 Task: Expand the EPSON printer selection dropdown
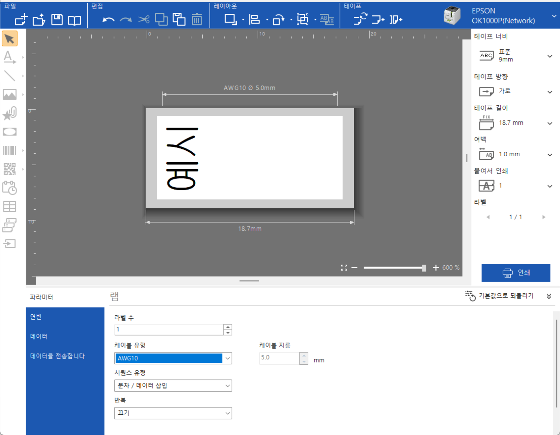[554, 16]
